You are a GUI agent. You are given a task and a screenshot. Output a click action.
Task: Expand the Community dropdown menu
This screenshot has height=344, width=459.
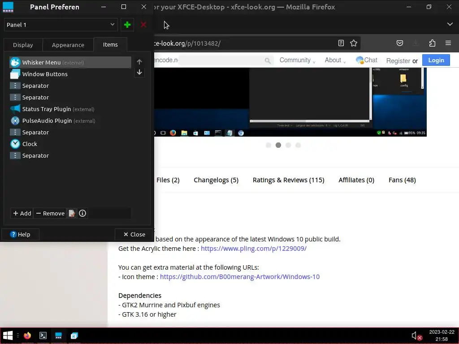point(297,60)
